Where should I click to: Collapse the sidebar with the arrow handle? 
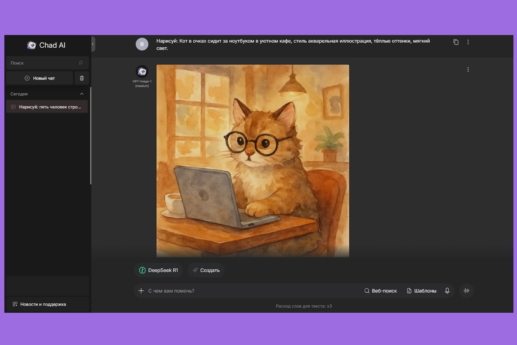pyautogui.click(x=93, y=44)
